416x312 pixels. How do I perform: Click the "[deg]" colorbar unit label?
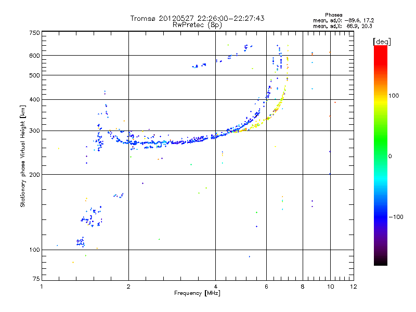point(382,42)
